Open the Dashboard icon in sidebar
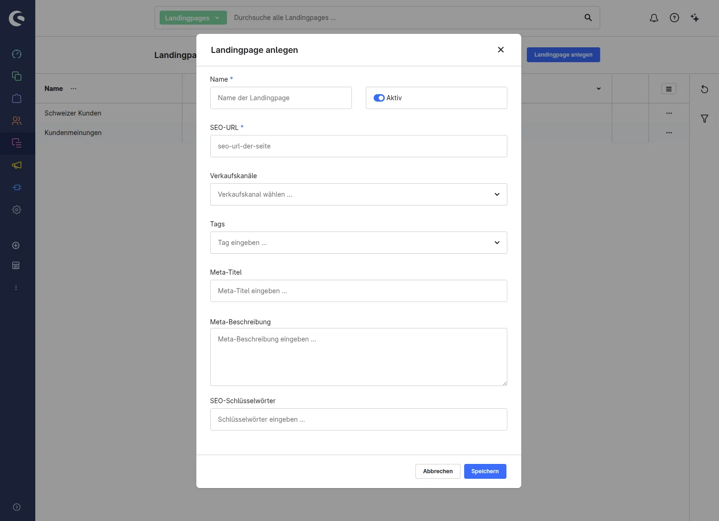This screenshot has width=719, height=521. pyautogui.click(x=17, y=54)
